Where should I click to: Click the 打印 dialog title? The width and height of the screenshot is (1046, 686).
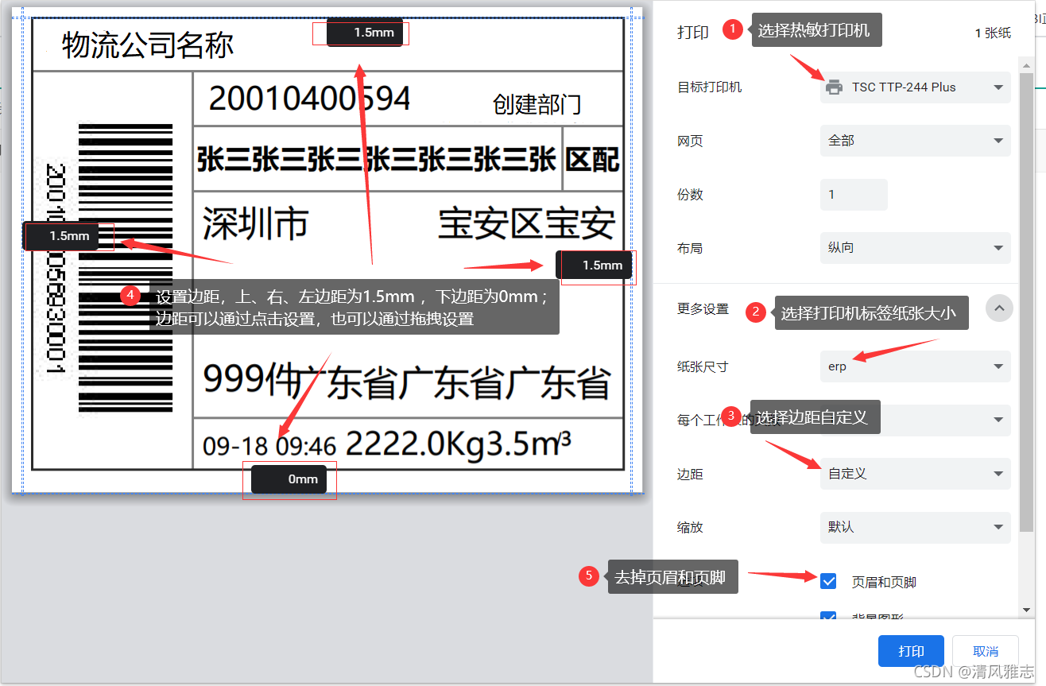[693, 32]
